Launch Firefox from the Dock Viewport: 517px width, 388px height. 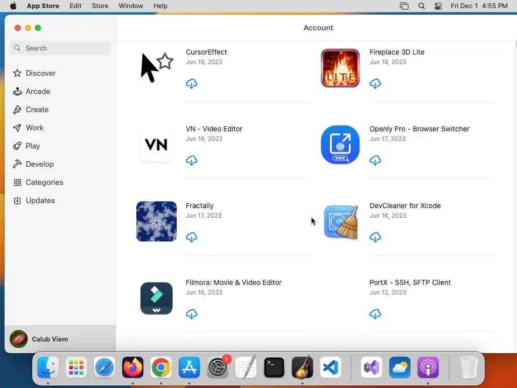click(133, 367)
